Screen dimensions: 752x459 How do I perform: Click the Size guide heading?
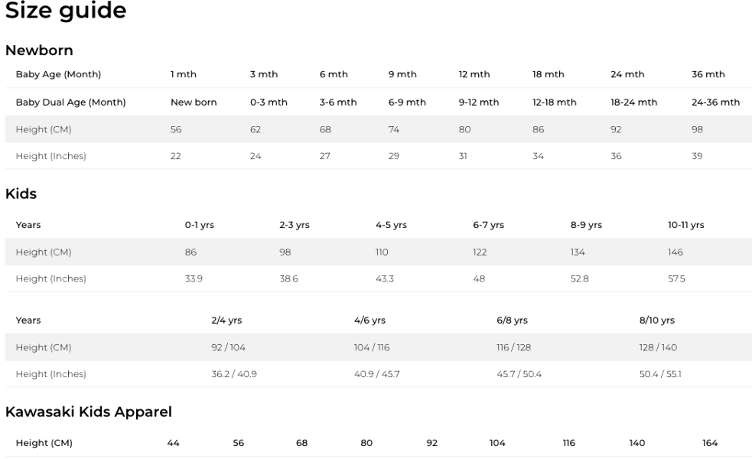click(66, 11)
